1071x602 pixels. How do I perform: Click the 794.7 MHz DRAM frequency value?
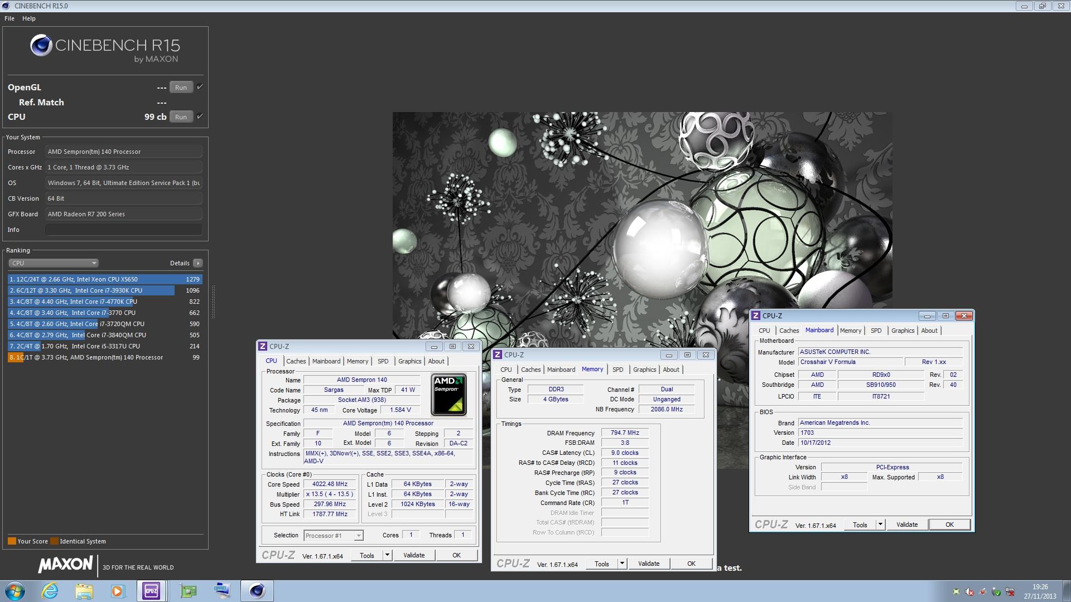click(625, 433)
